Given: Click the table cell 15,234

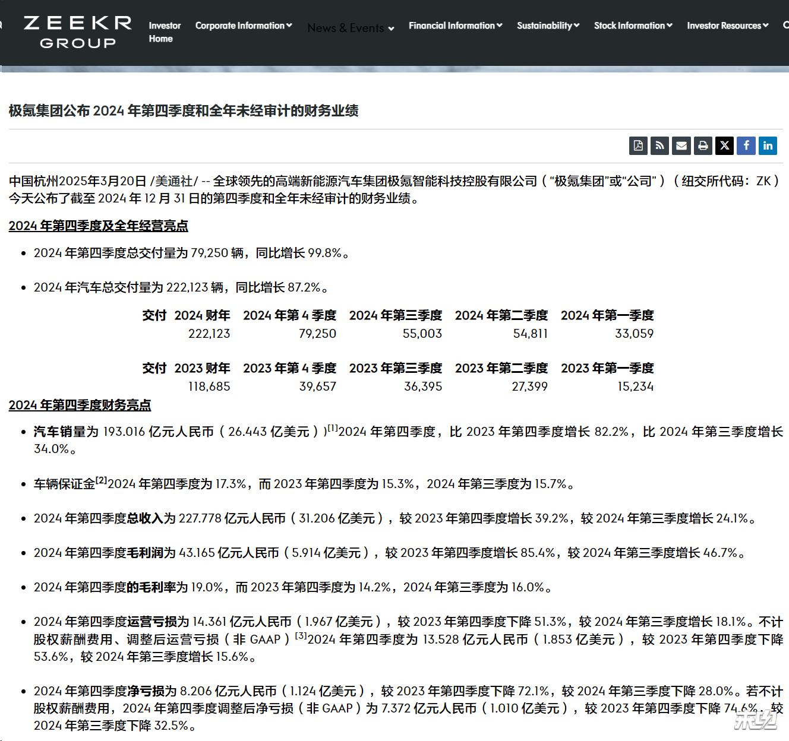Looking at the screenshot, I should pos(635,387).
